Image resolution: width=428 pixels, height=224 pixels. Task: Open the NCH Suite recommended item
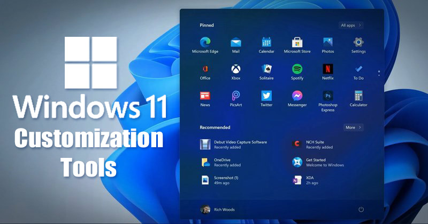(x=312, y=145)
